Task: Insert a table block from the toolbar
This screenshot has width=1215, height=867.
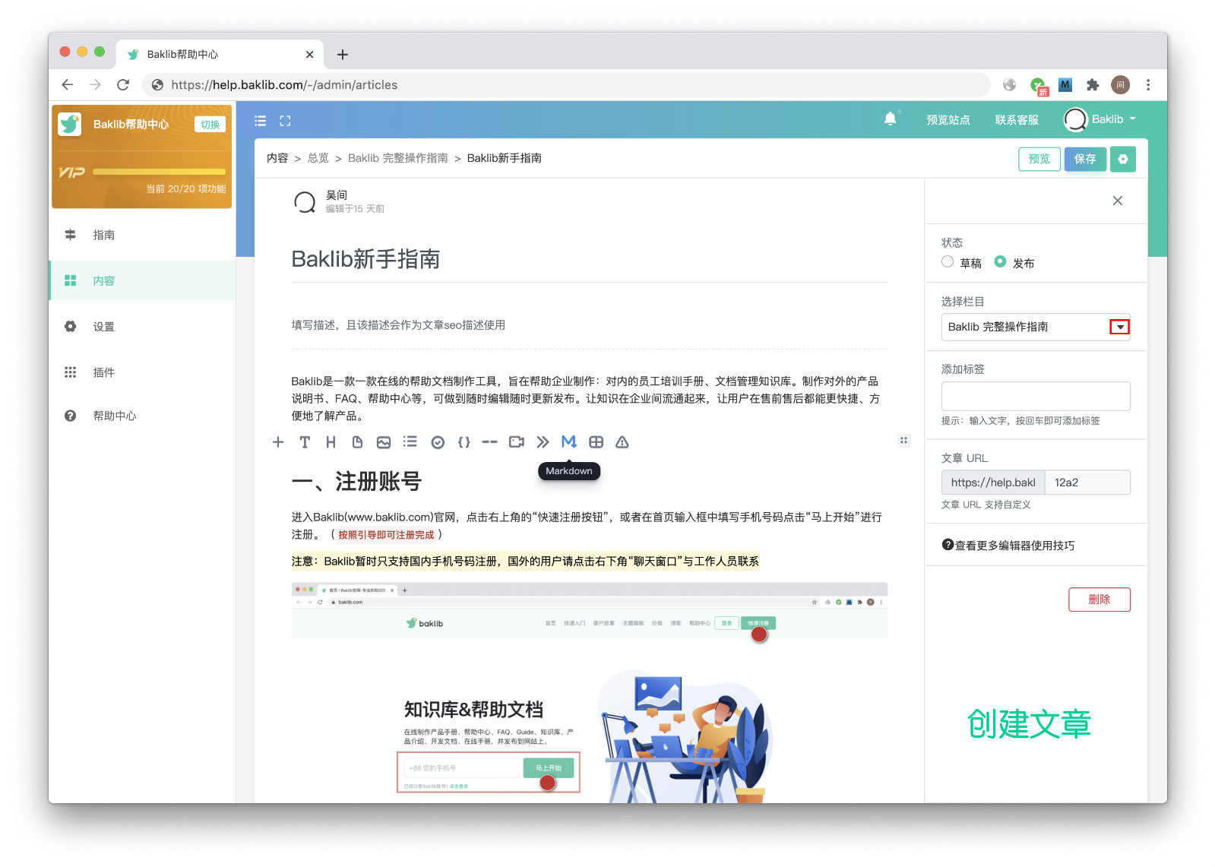Action: (596, 442)
